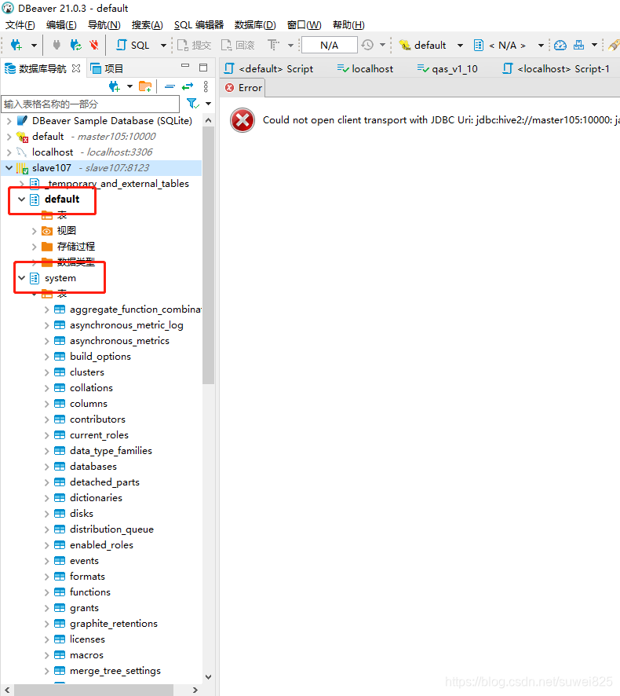Click the 回滚 (rollback) button
Image resolution: width=620 pixels, height=696 pixels.
click(x=238, y=45)
